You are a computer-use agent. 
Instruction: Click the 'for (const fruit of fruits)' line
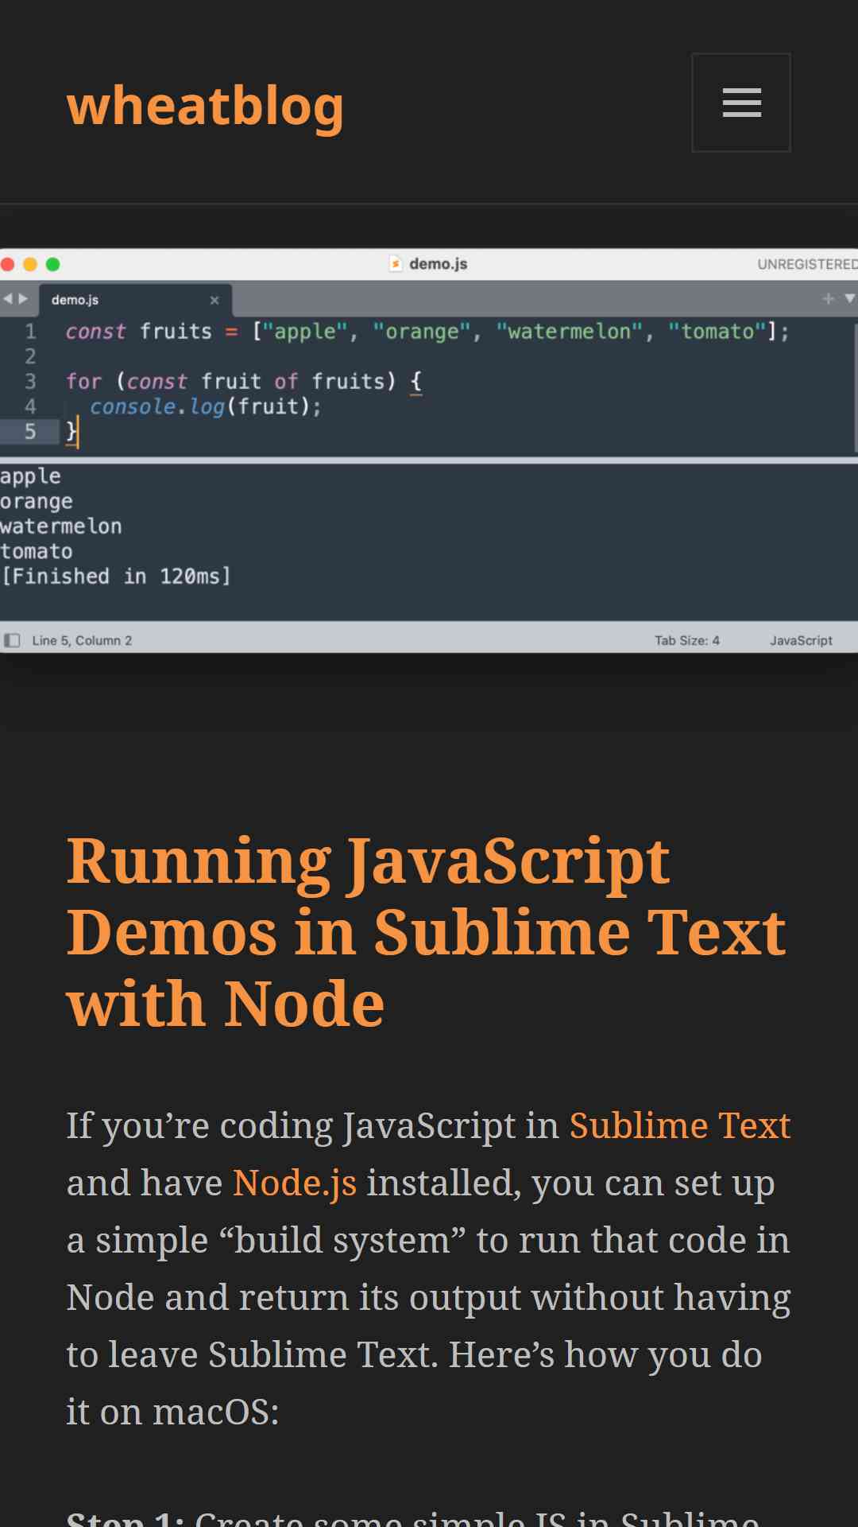pyautogui.click(x=244, y=381)
